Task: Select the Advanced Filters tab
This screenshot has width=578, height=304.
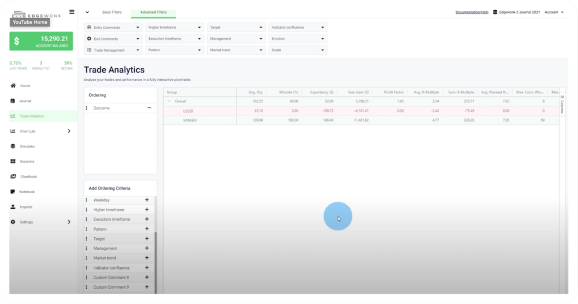Action: [153, 12]
